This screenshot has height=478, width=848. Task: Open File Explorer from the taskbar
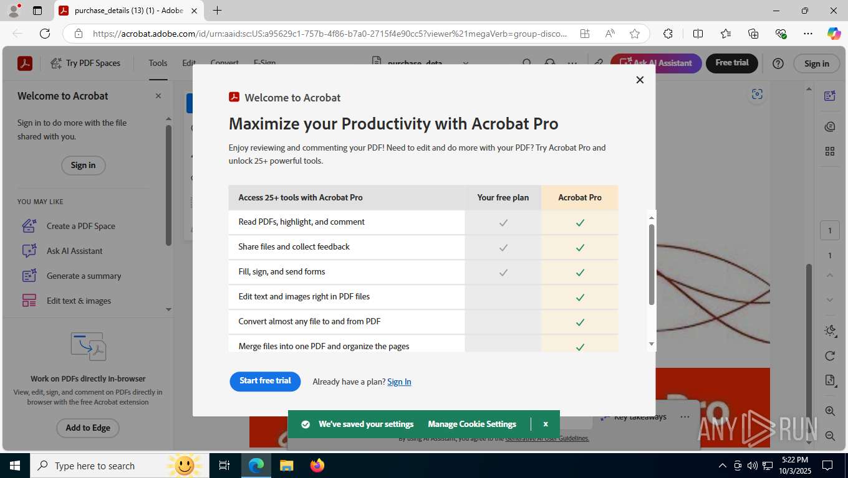(x=286, y=466)
